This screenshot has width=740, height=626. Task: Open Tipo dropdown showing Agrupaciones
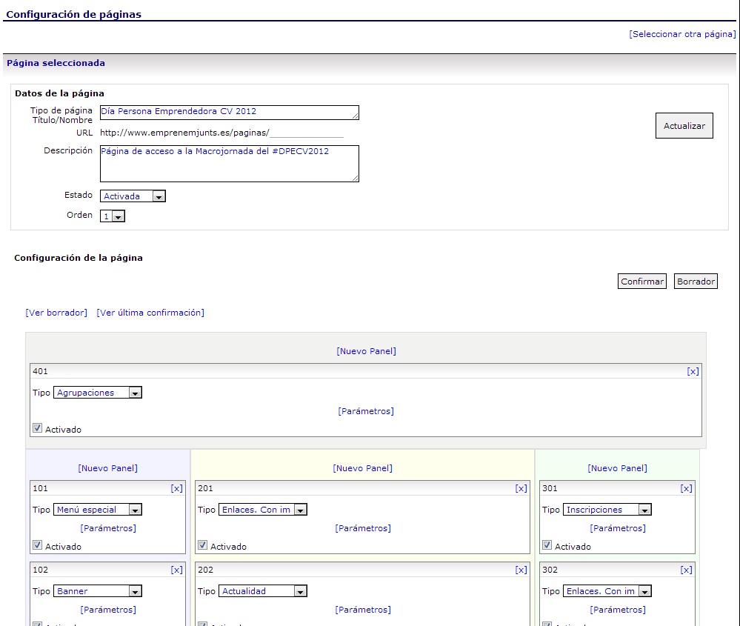98,393
